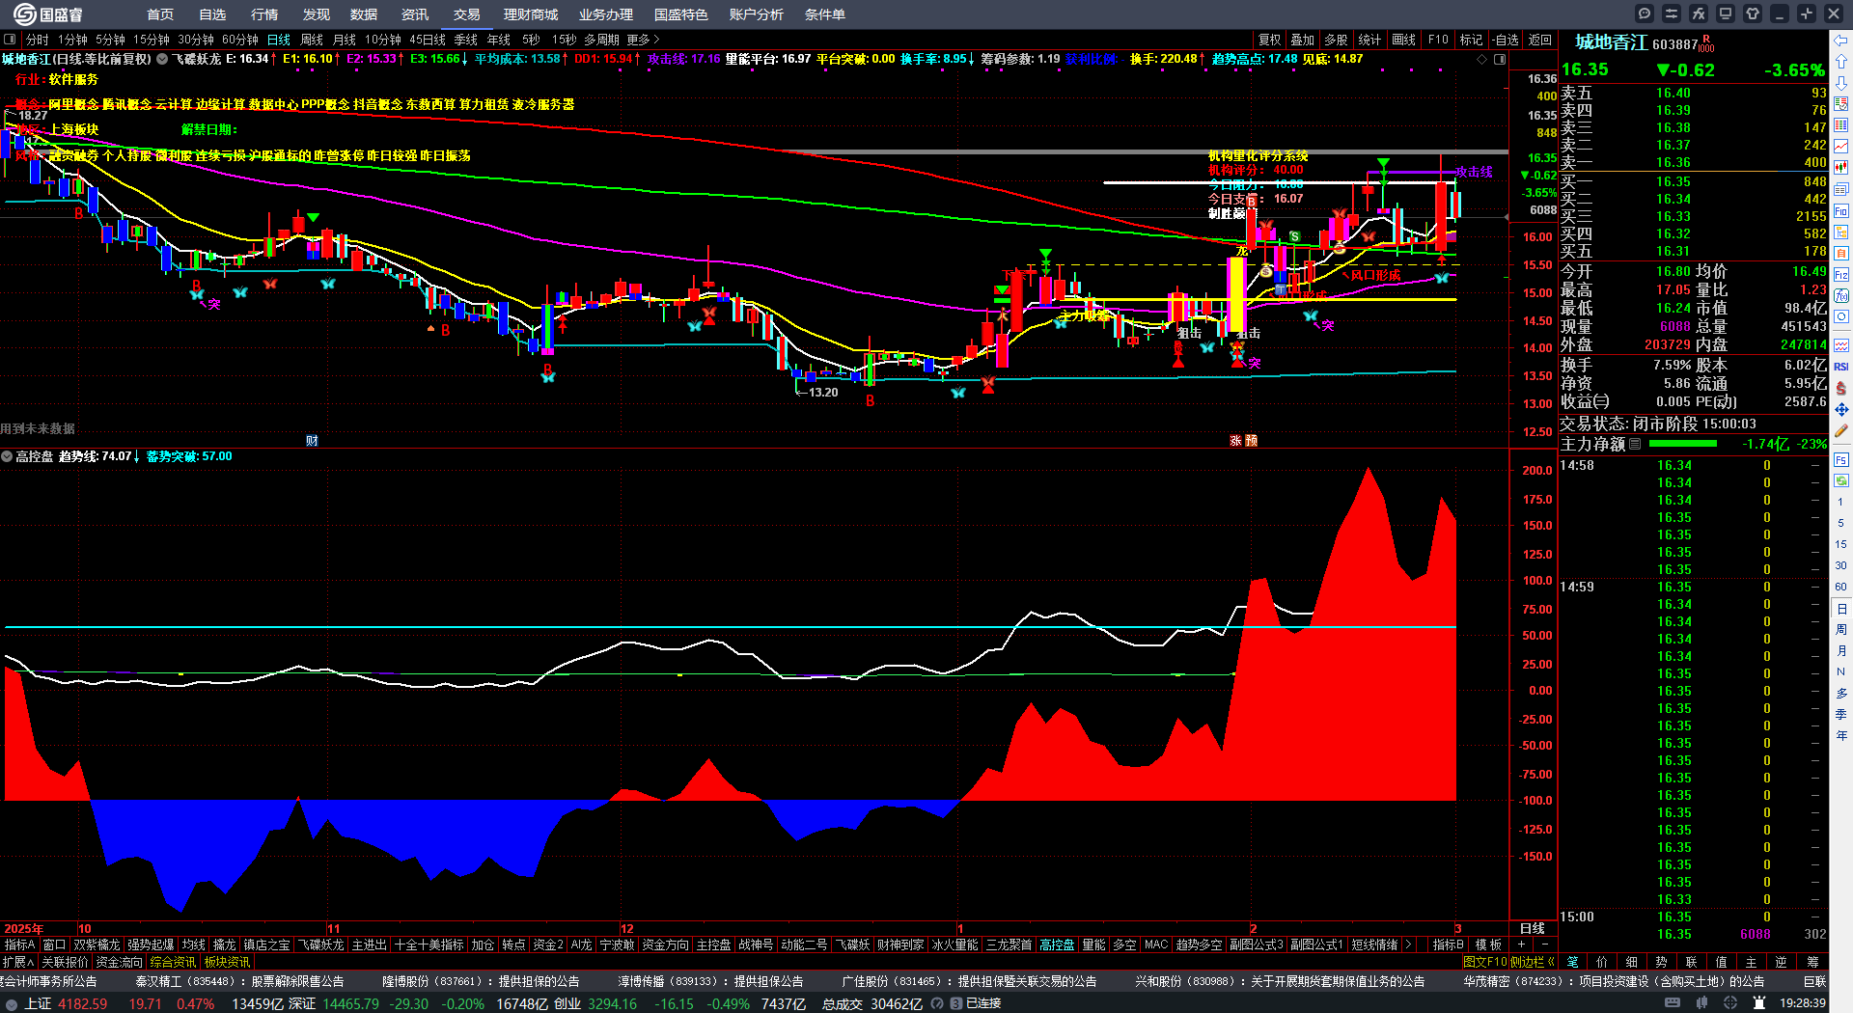Select the 筹 chip distribution tab

[1813, 961]
